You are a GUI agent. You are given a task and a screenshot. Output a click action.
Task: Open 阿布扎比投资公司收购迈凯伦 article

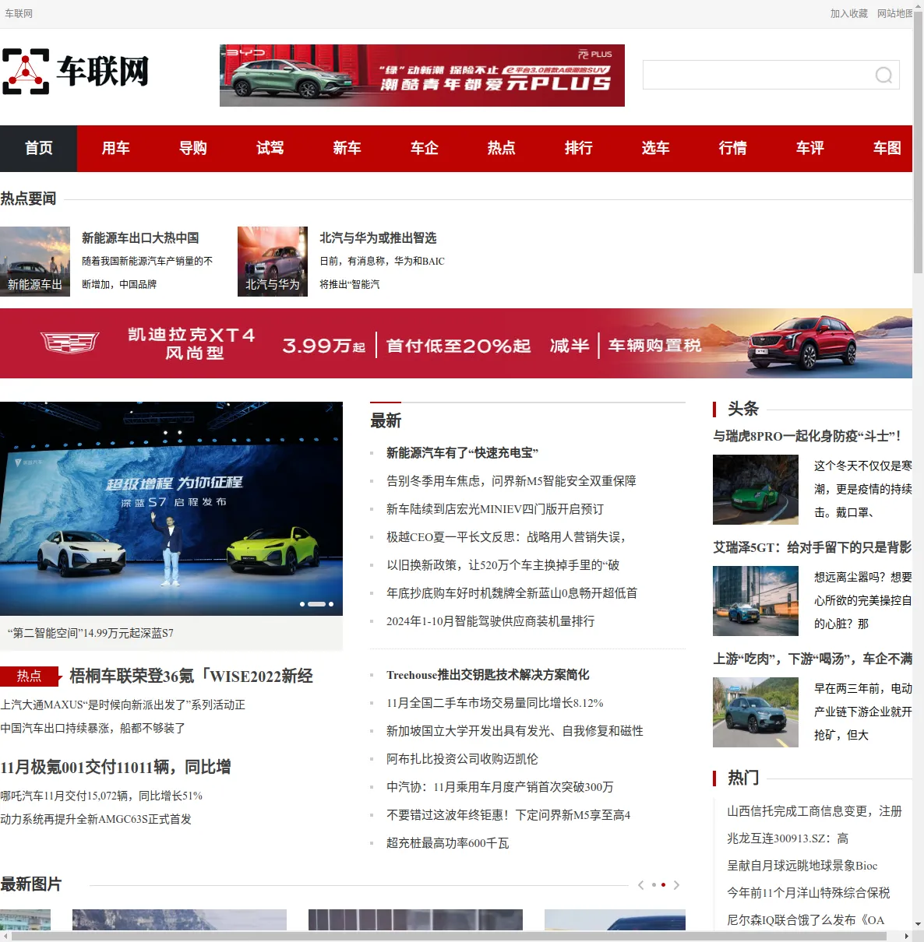462,759
